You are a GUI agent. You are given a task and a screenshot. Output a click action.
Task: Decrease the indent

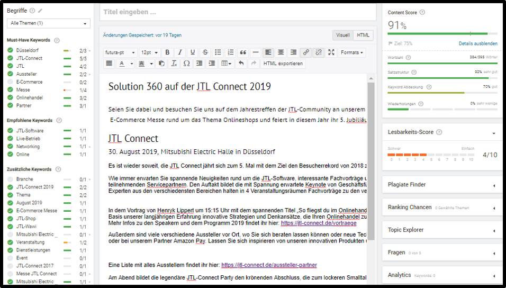click(199, 64)
